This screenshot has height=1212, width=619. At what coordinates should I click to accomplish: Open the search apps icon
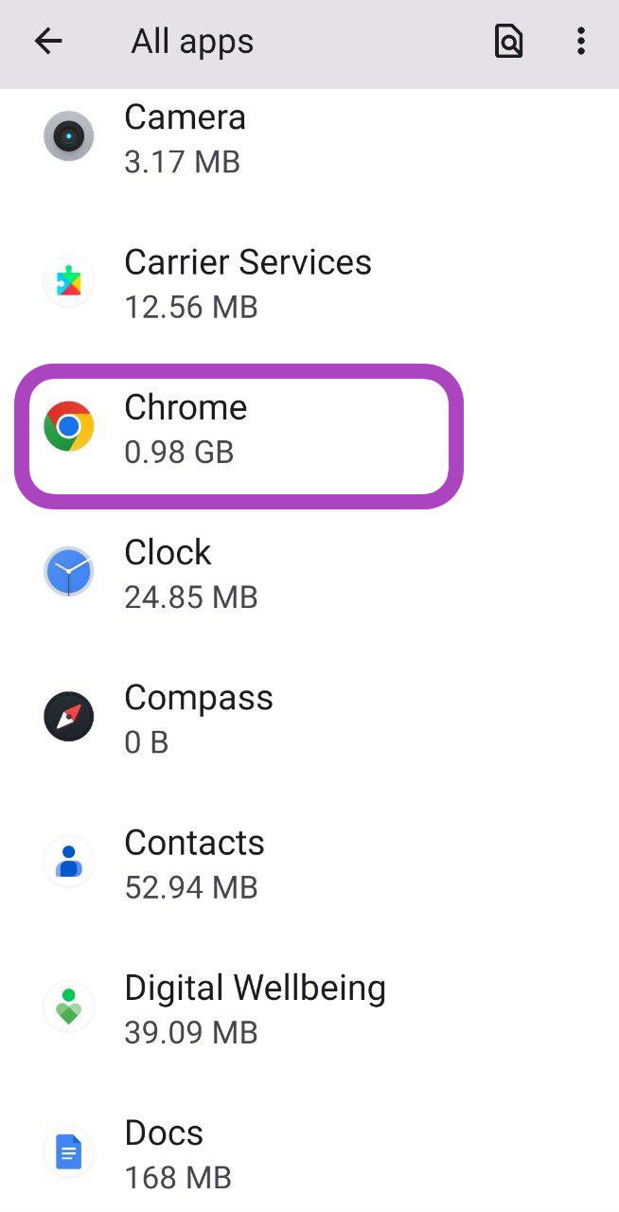pos(508,42)
